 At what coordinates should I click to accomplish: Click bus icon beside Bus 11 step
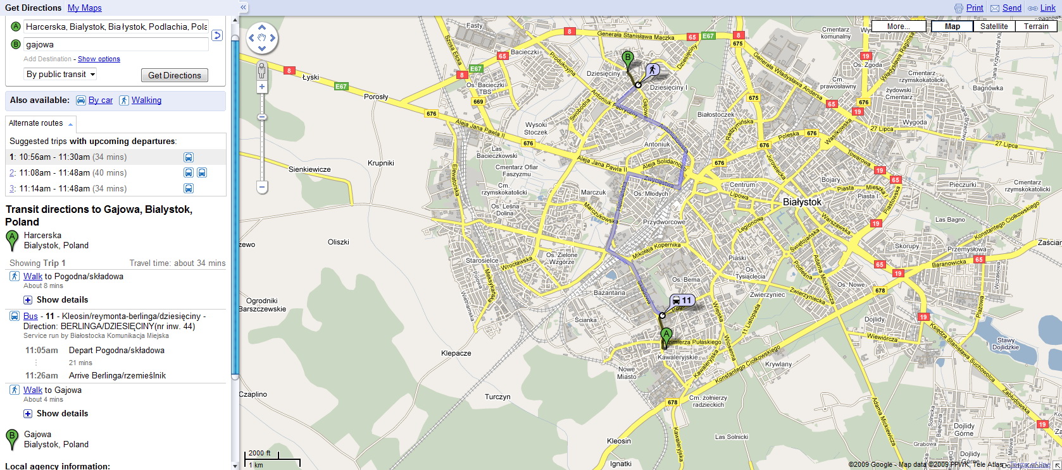15,316
